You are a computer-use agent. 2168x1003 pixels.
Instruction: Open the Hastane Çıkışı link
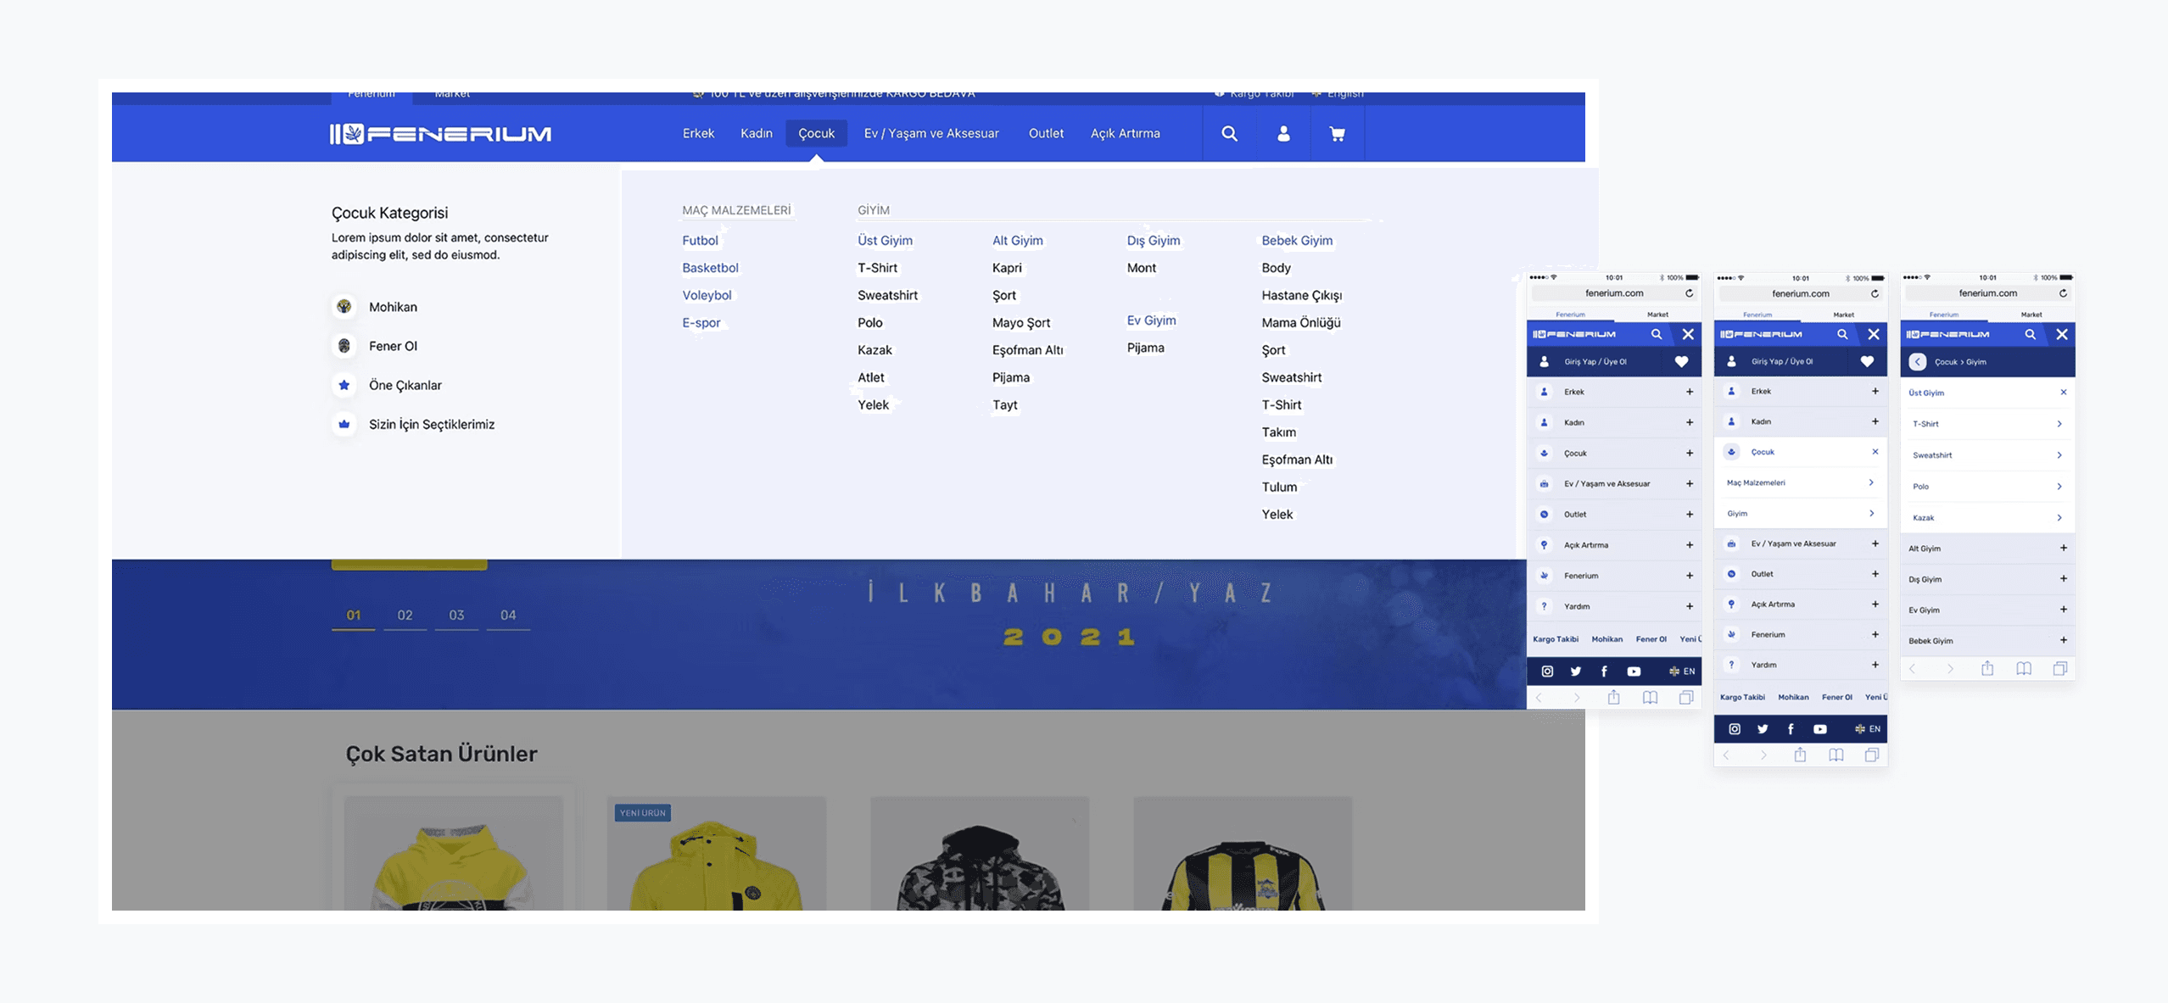1301,295
